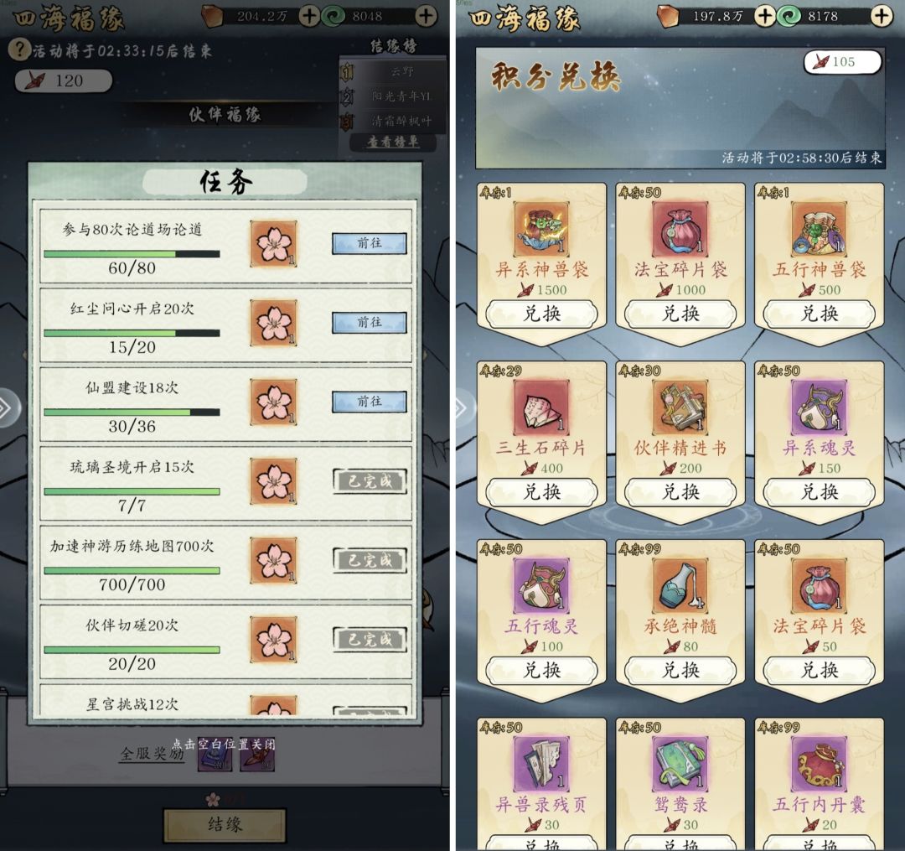This screenshot has height=851, width=905.
Task: Click 前往 for 参与80次论道场论道 task
Action: [x=370, y=243]
